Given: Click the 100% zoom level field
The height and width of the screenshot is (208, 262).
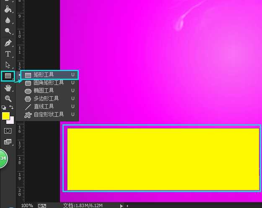Looking at the screenshot, I should tap(27, 205).
